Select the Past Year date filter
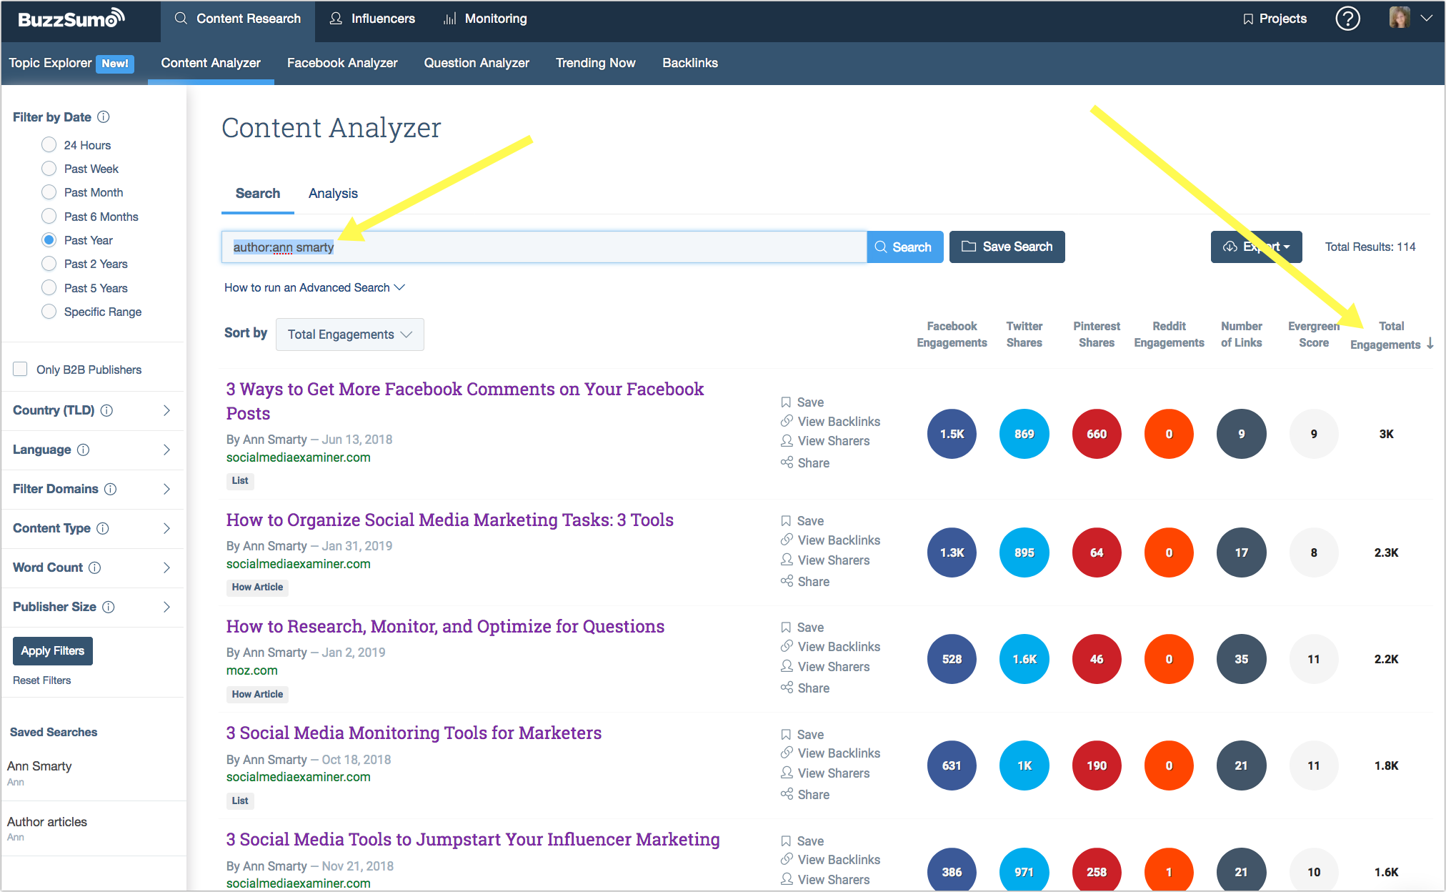The width and height of the screenshot is (1446, 892). point(49,240)
